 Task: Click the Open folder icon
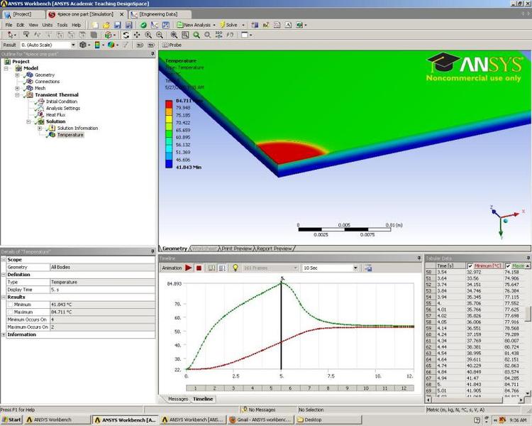coord(106,25)
